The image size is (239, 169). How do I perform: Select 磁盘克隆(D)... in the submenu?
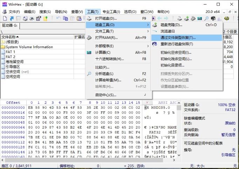point(187,25)
